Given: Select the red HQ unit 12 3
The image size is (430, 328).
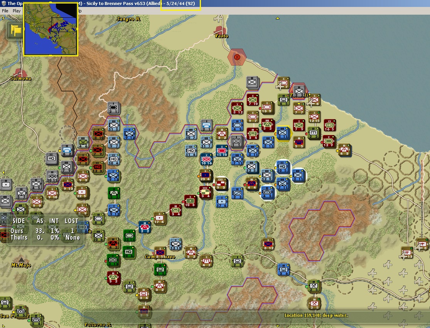Looking at the screenshot, I should tap(98, 167).
